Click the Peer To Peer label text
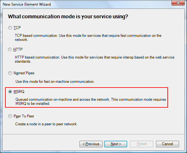The width and height of the screenshot is (187, 153). (24, 116)
